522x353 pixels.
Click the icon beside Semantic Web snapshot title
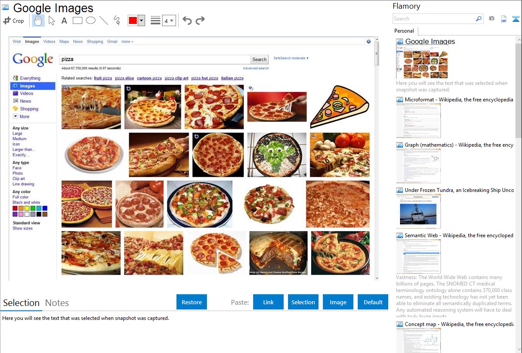click(400, 235)
